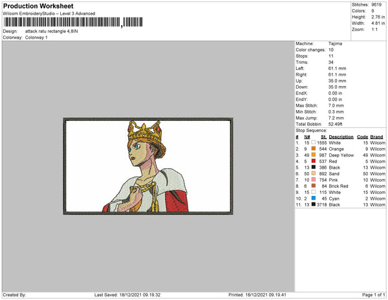The width and height of the screenshot is (388, 300).
Task: Click the Height value '2.76 in'
Action: pyautogui.click(x=378, y=17)
